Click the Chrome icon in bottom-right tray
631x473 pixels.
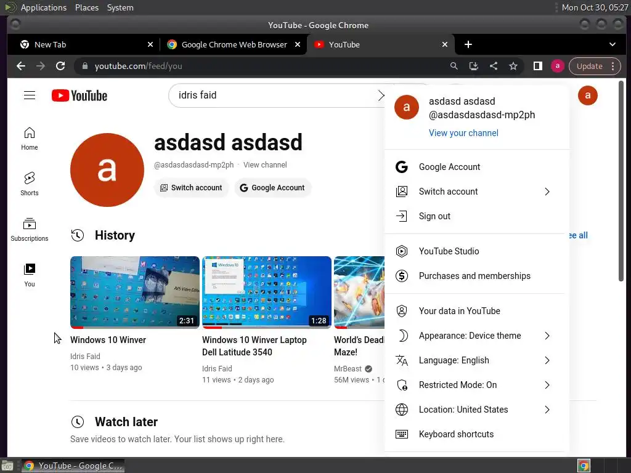pyautogui.click(x=584, y=466)
